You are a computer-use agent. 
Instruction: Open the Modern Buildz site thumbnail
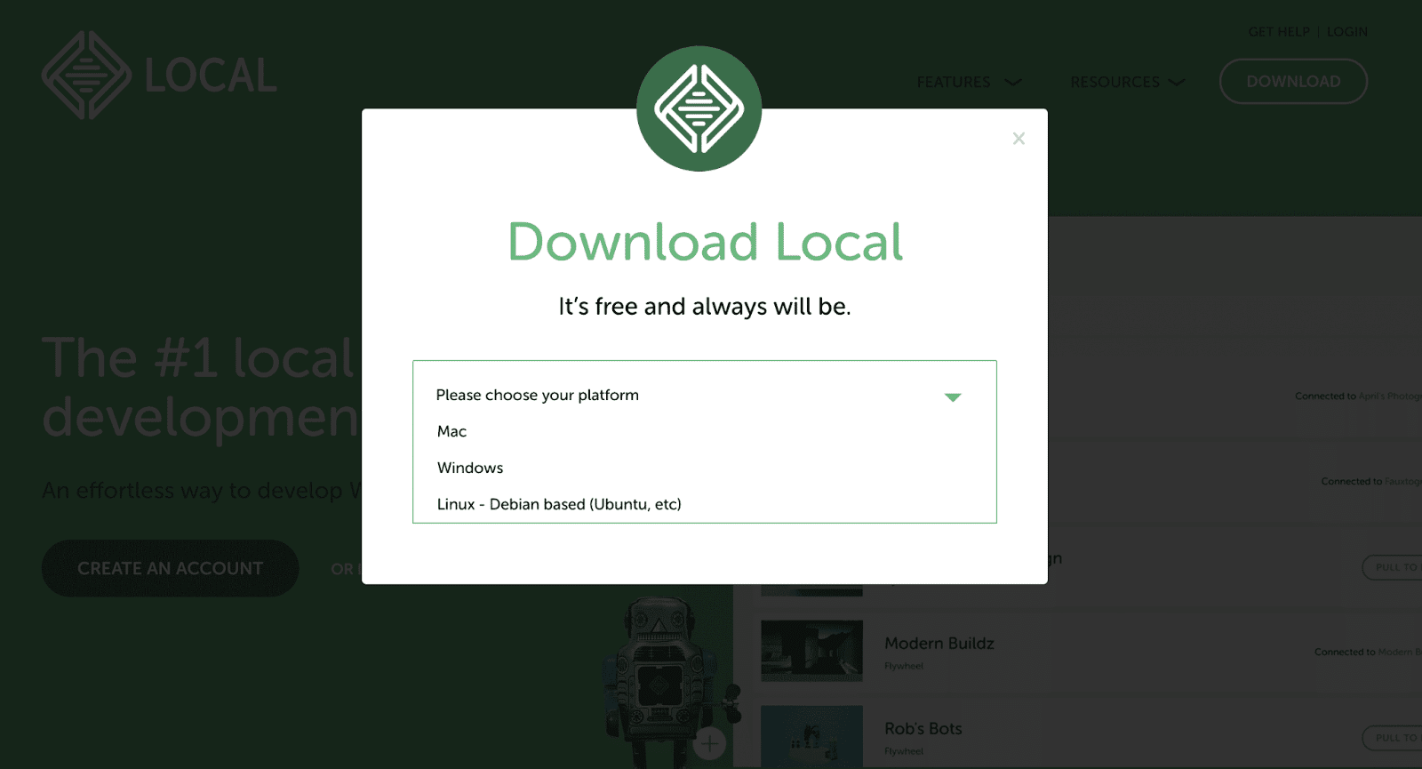(x=811, y=651)
